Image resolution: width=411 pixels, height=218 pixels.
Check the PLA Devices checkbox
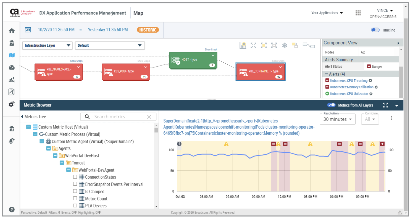75,205
